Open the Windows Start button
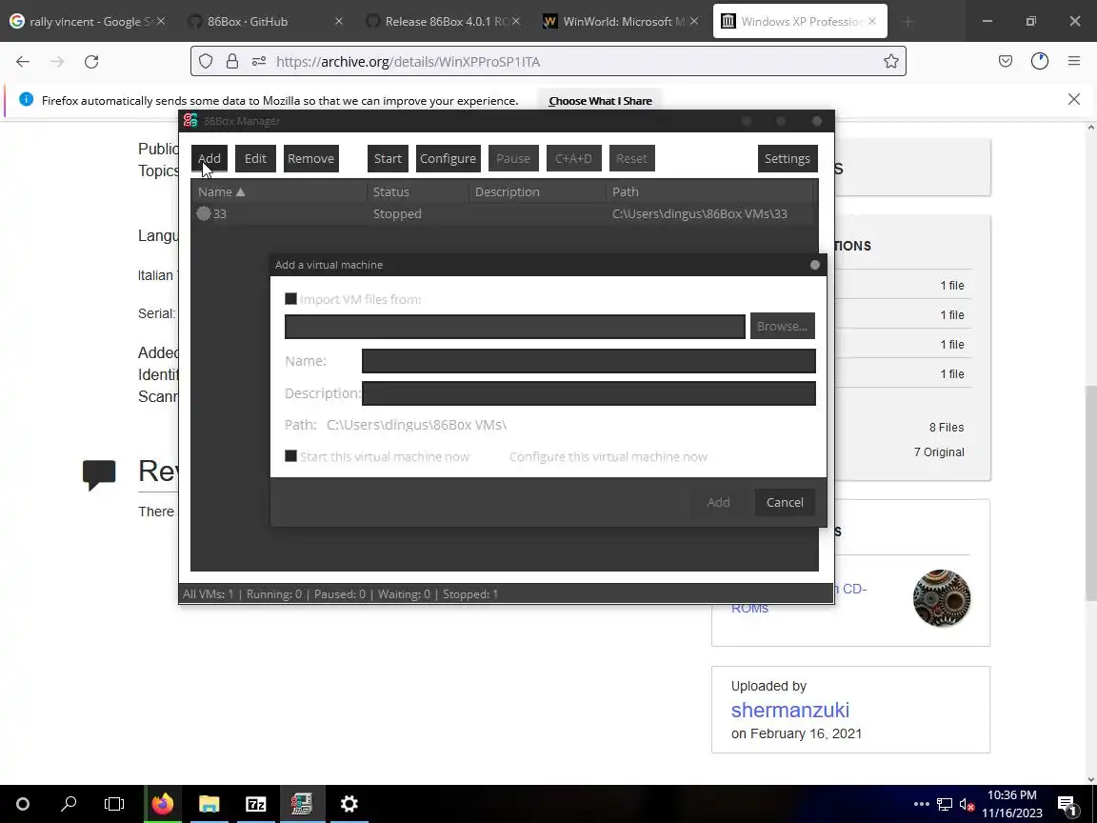1097x823 pixels. pos(23,804)
